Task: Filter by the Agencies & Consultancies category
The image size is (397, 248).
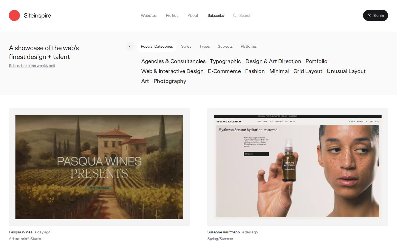Action: pyautogui.click(x=173, y=61)
